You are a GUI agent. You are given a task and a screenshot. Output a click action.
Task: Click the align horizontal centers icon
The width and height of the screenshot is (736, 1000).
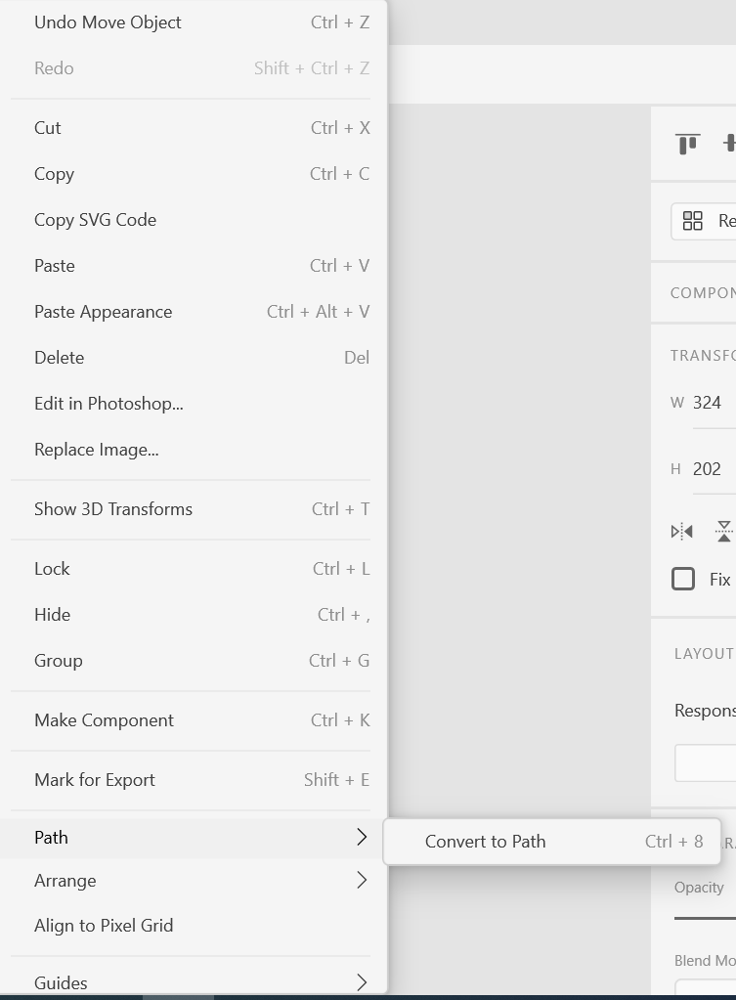(x=730, y=143)
